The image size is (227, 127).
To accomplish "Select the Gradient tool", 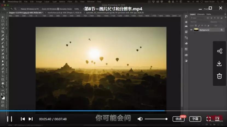I will [x=3, y=58].
